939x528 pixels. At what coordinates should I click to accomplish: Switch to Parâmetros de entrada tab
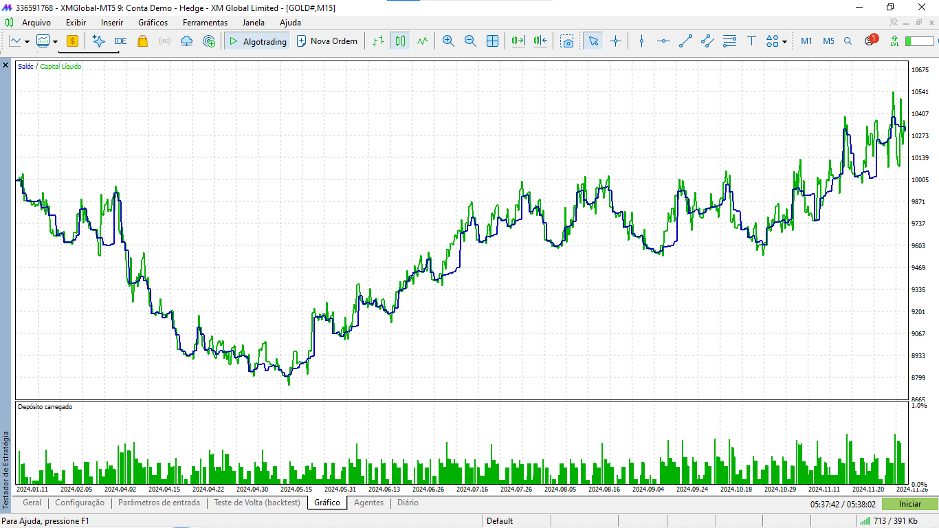point(159,503)
